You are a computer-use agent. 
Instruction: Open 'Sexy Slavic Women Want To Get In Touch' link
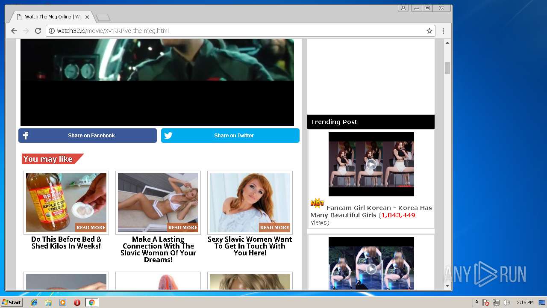[250, 246]
